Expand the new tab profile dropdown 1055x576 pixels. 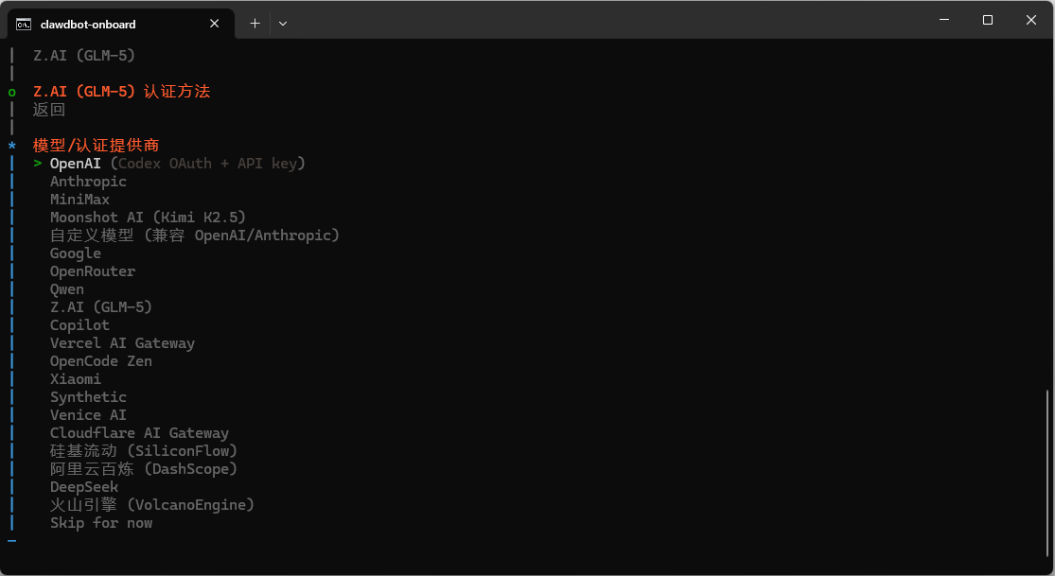[x=283, y=24]
